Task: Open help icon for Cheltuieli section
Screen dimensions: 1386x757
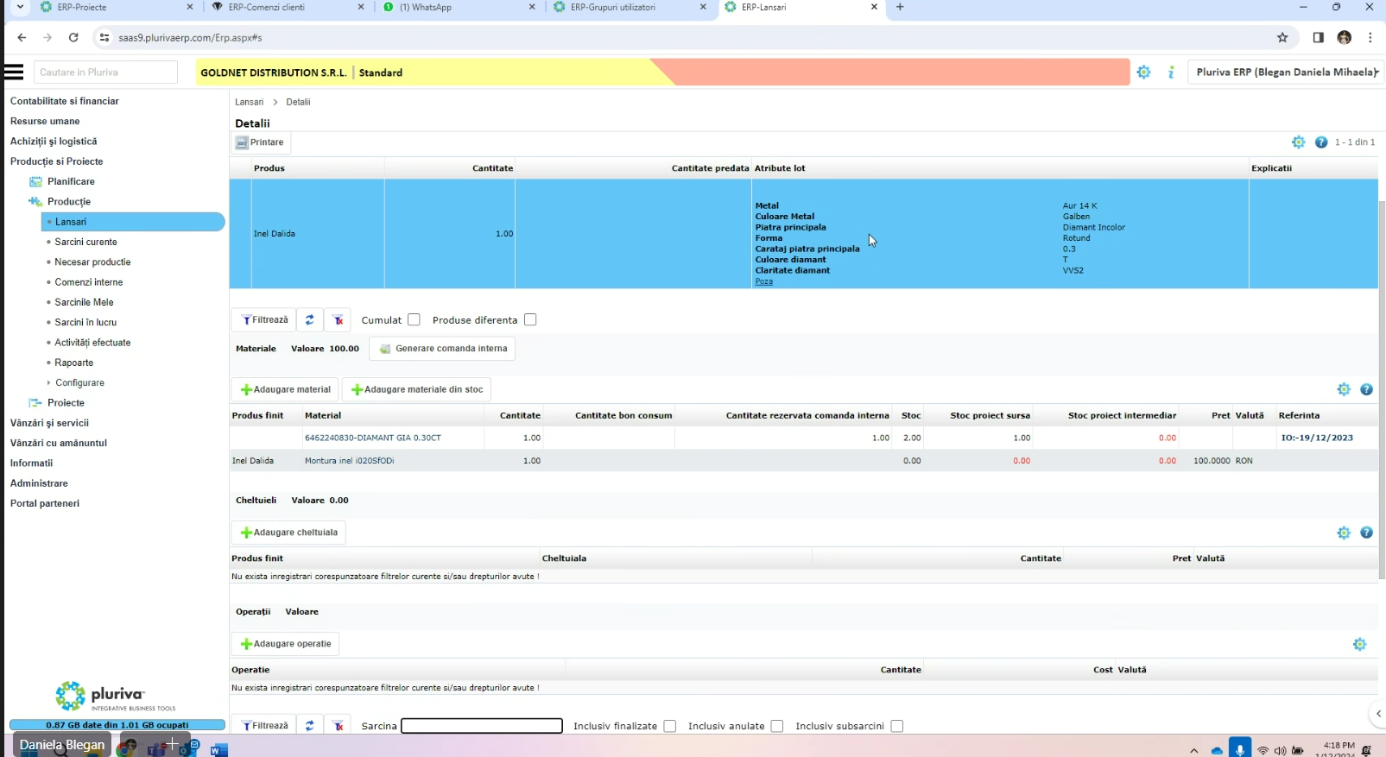Action: (x=1366, y=533)
